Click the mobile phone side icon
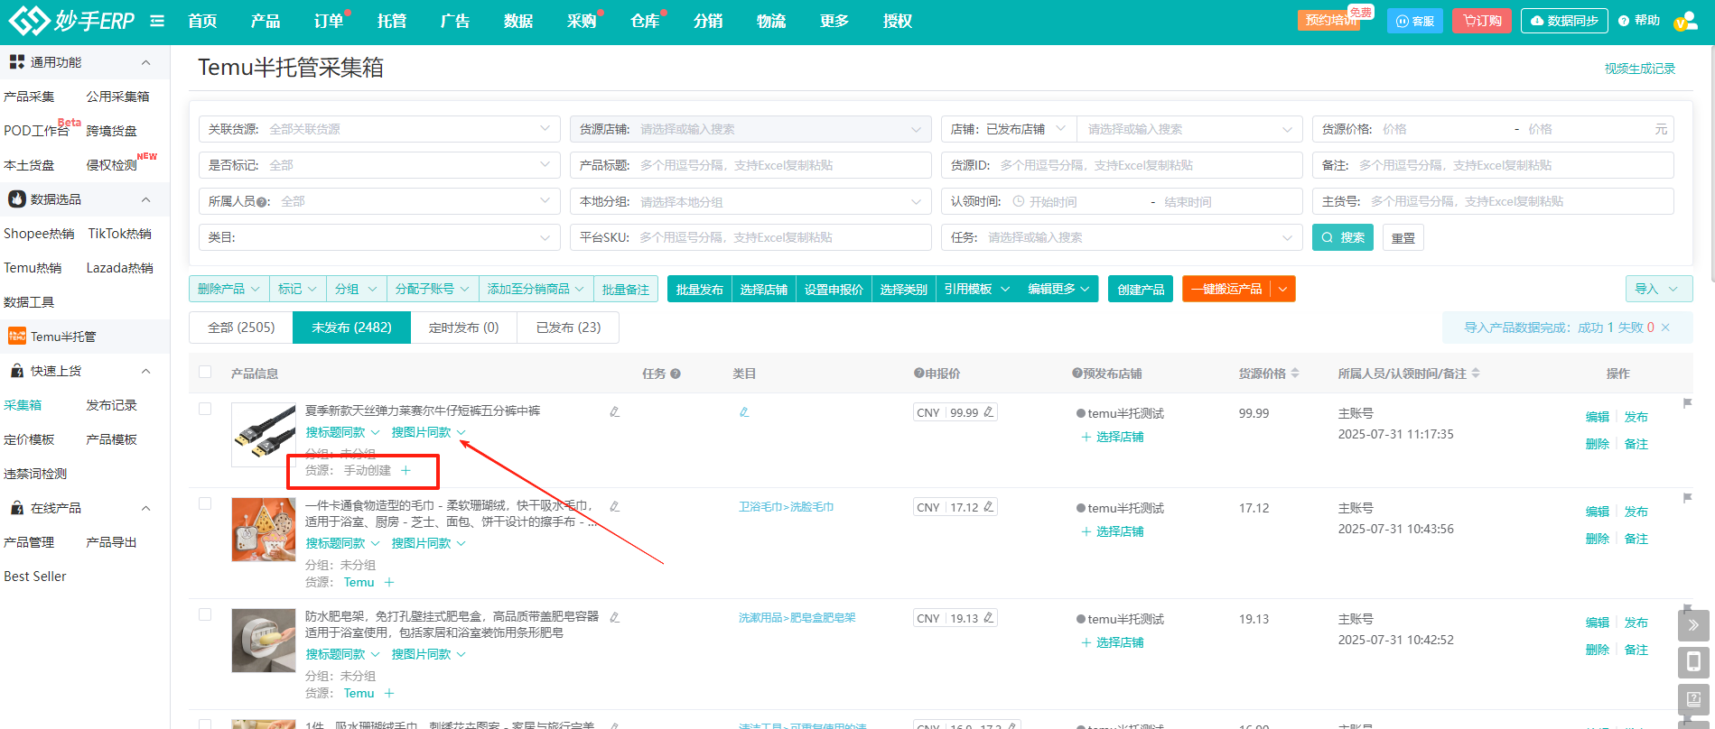Screen dimensions: 1715x729 1693,662
